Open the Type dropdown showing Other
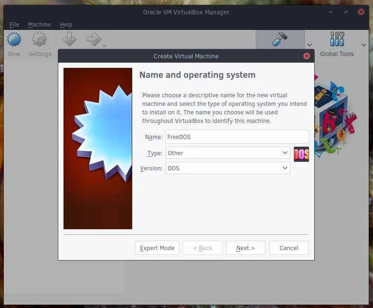373x308 pixels. [x=228, y=153]
